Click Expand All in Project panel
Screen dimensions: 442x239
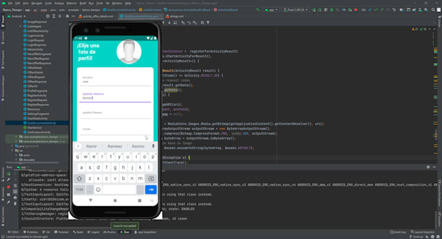53,16
